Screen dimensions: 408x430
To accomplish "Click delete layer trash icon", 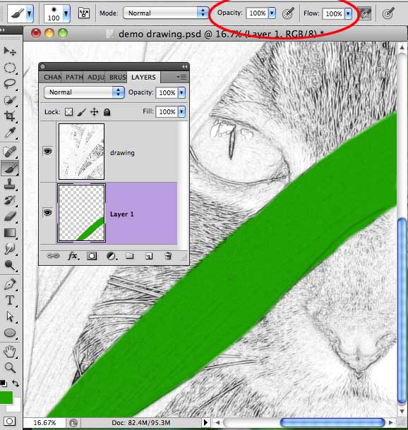I will [x=168, y=256].
